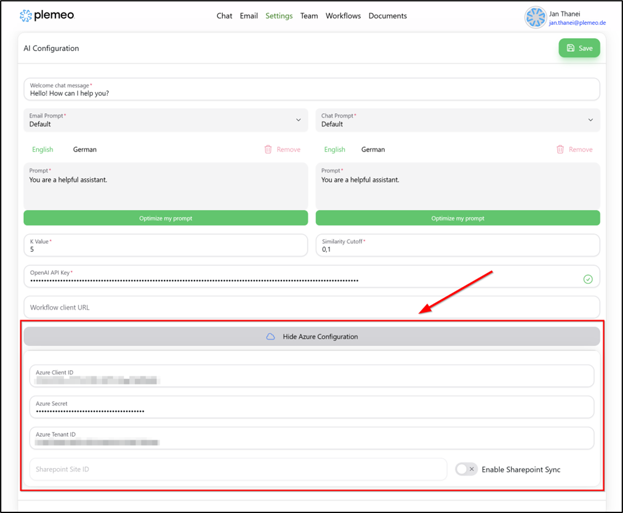Image resolution: width=623 pixels, height=513 pixels.
Task: Go to the Workflows page
Action: click(343, 16)
